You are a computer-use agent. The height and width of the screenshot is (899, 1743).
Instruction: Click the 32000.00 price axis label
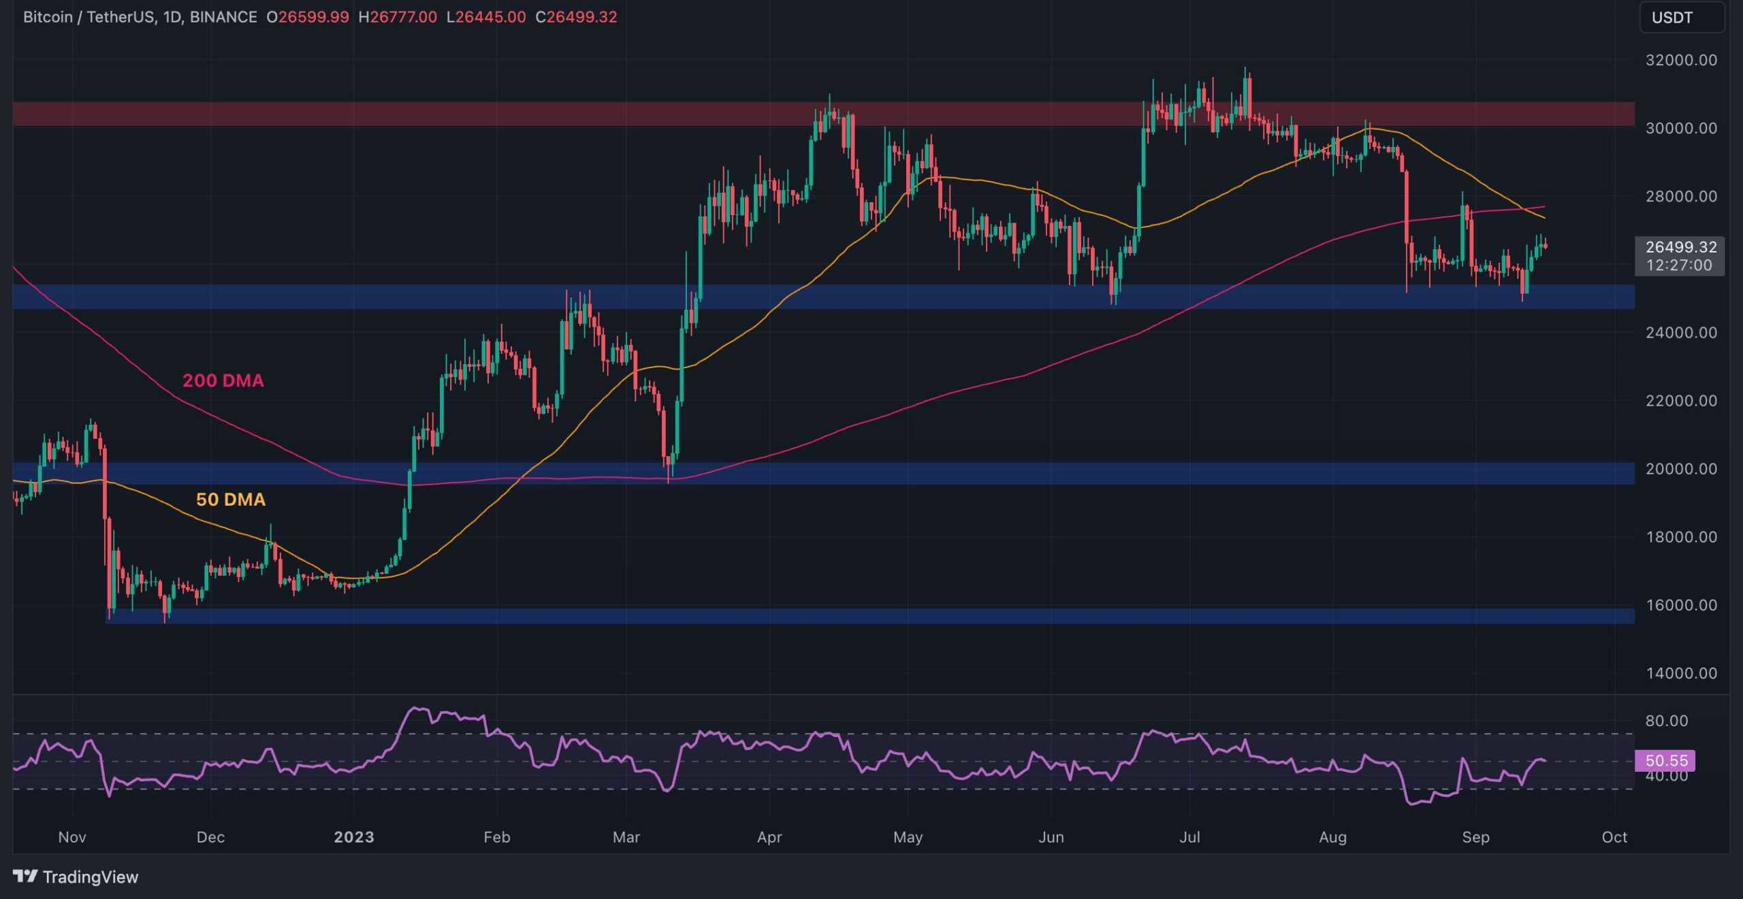coord(1681,60)
